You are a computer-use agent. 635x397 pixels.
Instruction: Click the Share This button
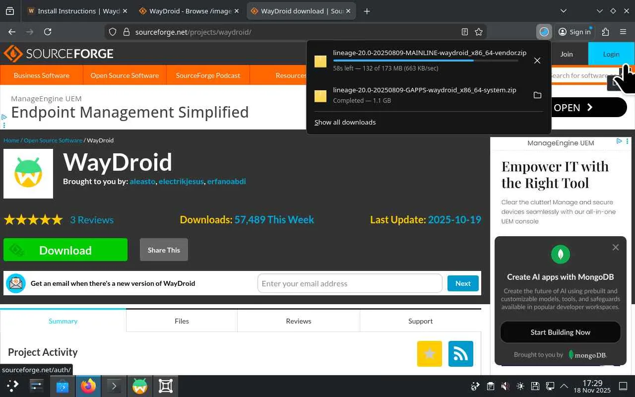164,250
